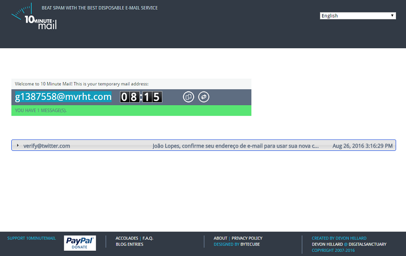Click the You Have 1 Message(s) banner
The width and height of the screenshot is (406, 256).
131,110
